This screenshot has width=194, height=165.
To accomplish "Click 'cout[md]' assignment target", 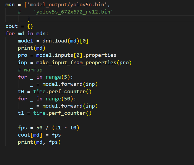I will point(30,135).
